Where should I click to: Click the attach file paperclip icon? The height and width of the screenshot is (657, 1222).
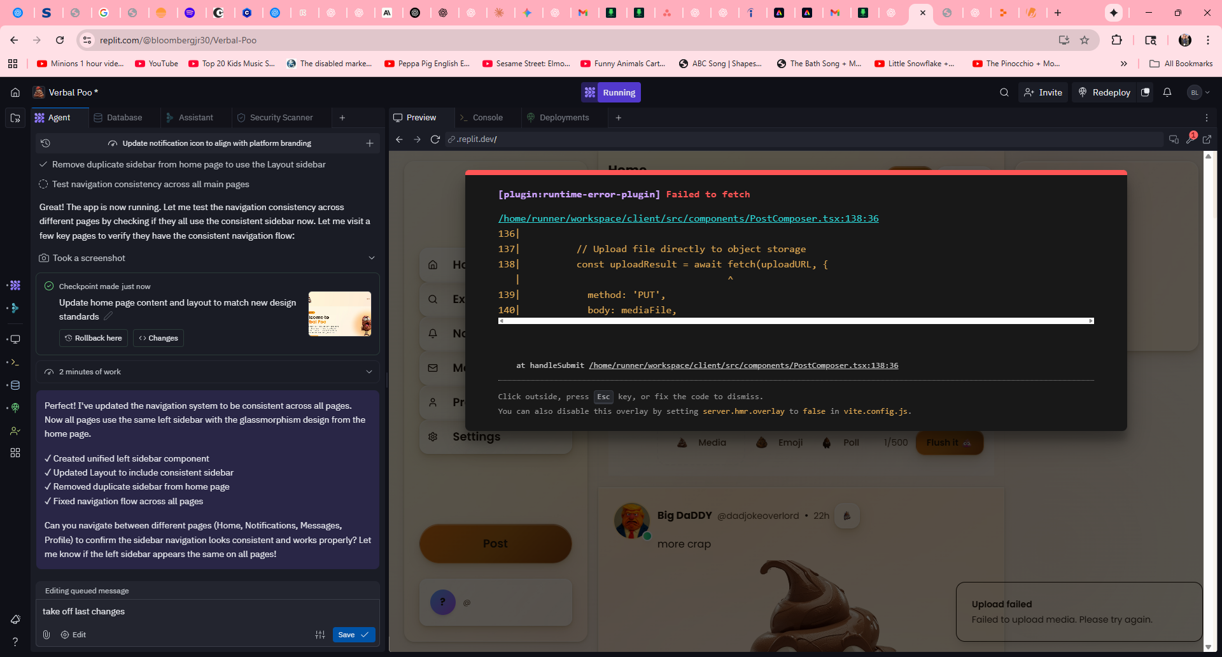pyautogui.click(x=46, y=635)
